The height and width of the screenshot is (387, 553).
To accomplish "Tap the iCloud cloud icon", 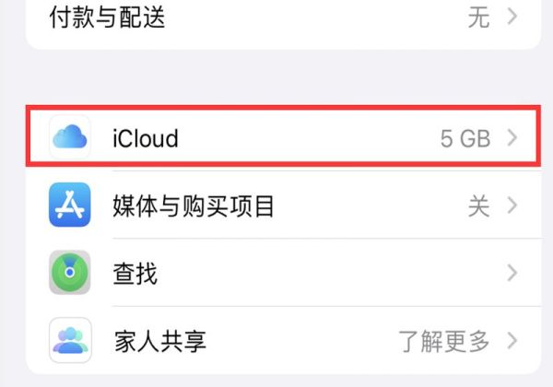I will point(70,136).
